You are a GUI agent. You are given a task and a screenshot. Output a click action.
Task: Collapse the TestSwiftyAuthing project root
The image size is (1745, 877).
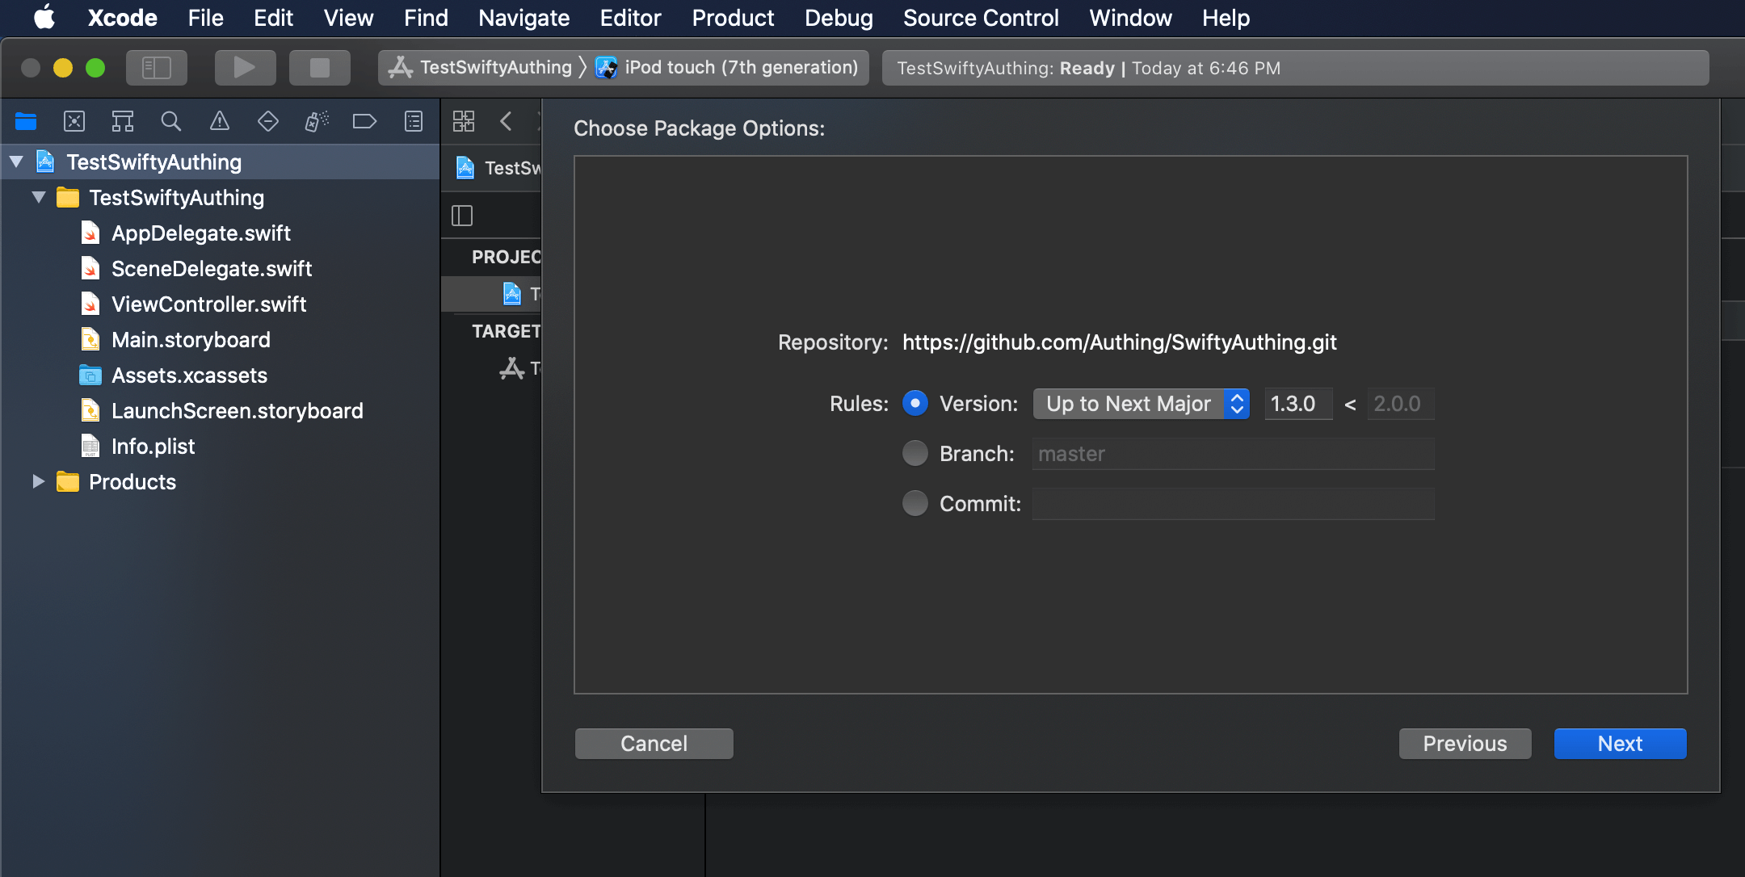(16, 162)
